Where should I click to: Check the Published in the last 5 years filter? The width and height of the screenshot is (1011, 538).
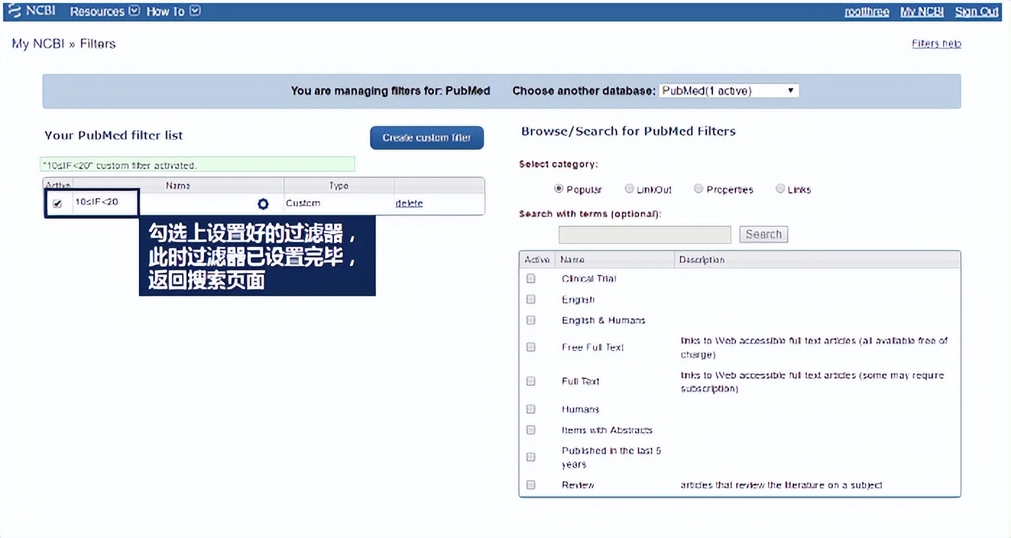coord(531,456)
